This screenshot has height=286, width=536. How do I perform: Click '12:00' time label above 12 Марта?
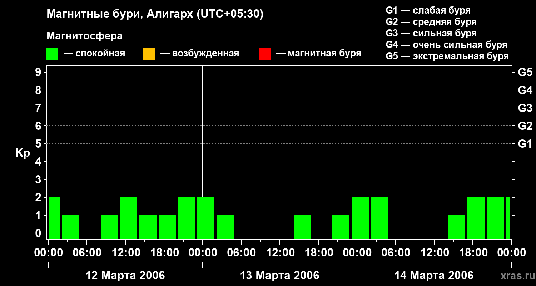125,253
